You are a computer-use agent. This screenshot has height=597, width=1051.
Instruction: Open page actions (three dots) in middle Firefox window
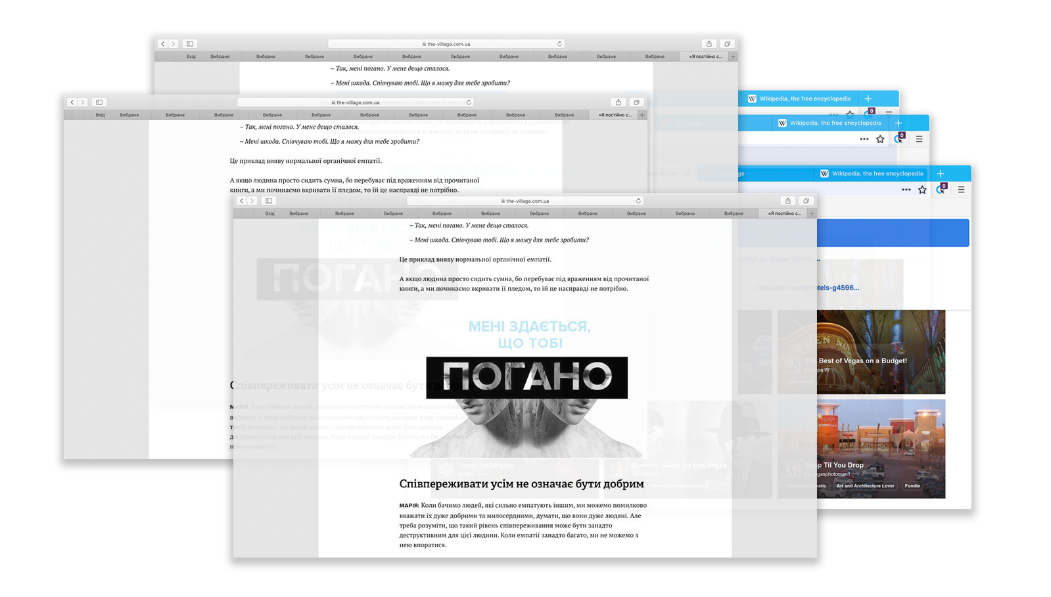[864, 139]
